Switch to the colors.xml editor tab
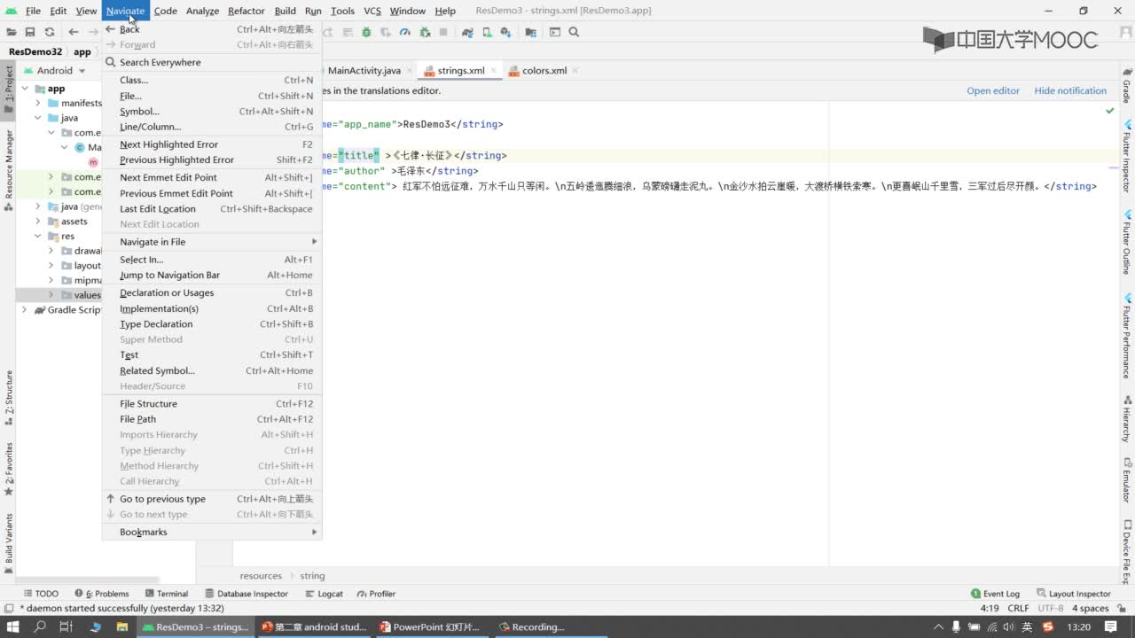Screen dimensions: 1135x638 point(544,70)
